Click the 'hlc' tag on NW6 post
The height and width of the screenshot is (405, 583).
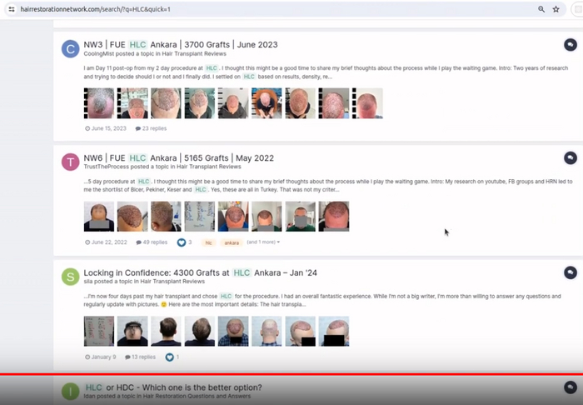coord(208,242)
